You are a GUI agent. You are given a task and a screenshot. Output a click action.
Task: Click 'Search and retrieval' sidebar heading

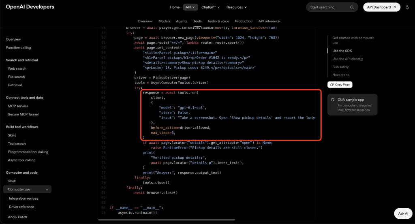pos(22,60)
